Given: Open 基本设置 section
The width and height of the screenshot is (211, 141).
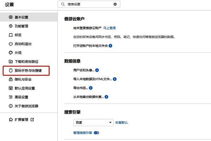Looking at the screenshot, I should click(x=28, y=17).
